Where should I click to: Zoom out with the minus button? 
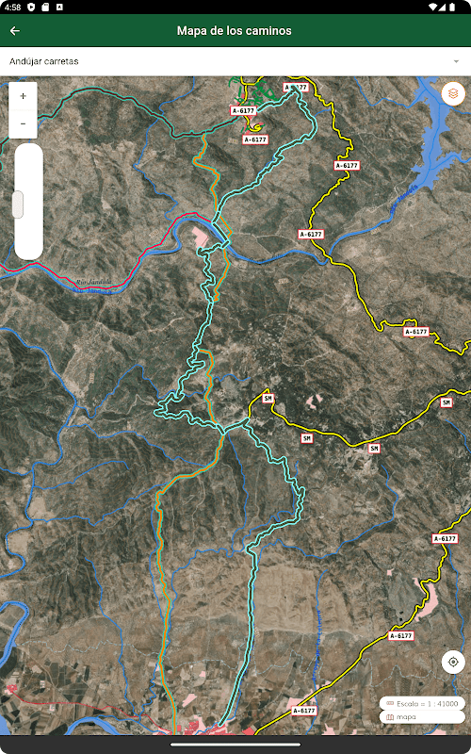[23, 124]
